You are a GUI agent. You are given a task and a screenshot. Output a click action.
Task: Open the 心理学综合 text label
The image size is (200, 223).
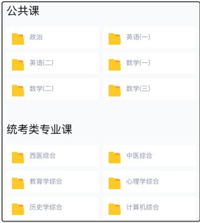pyautogui.click(x=142, y=182)
